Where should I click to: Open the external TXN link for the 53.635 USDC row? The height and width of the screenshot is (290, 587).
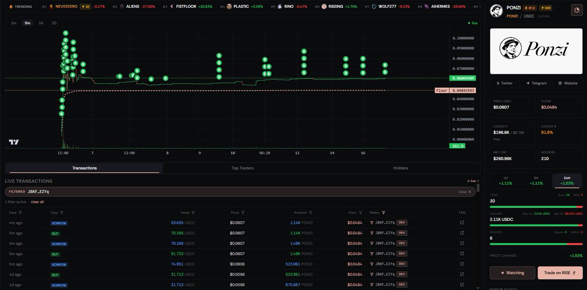pyautogui.click(x=462, y=223)
